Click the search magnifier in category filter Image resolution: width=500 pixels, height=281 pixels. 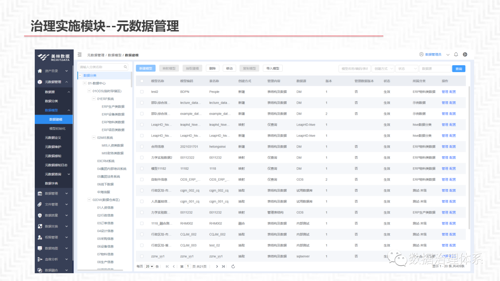tap(125, 67)
